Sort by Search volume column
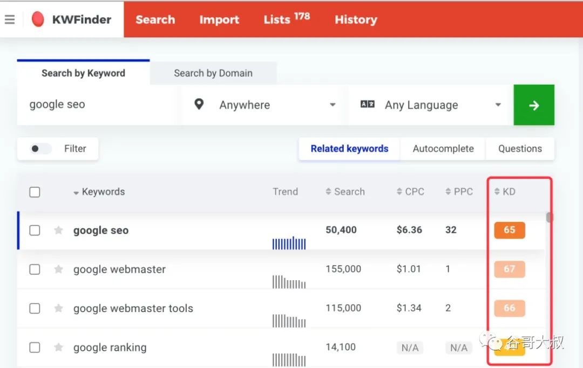Screen dimensions: 583x368 tap(345, 191)
